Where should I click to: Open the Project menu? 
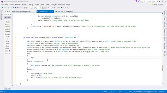coord(18,5)
